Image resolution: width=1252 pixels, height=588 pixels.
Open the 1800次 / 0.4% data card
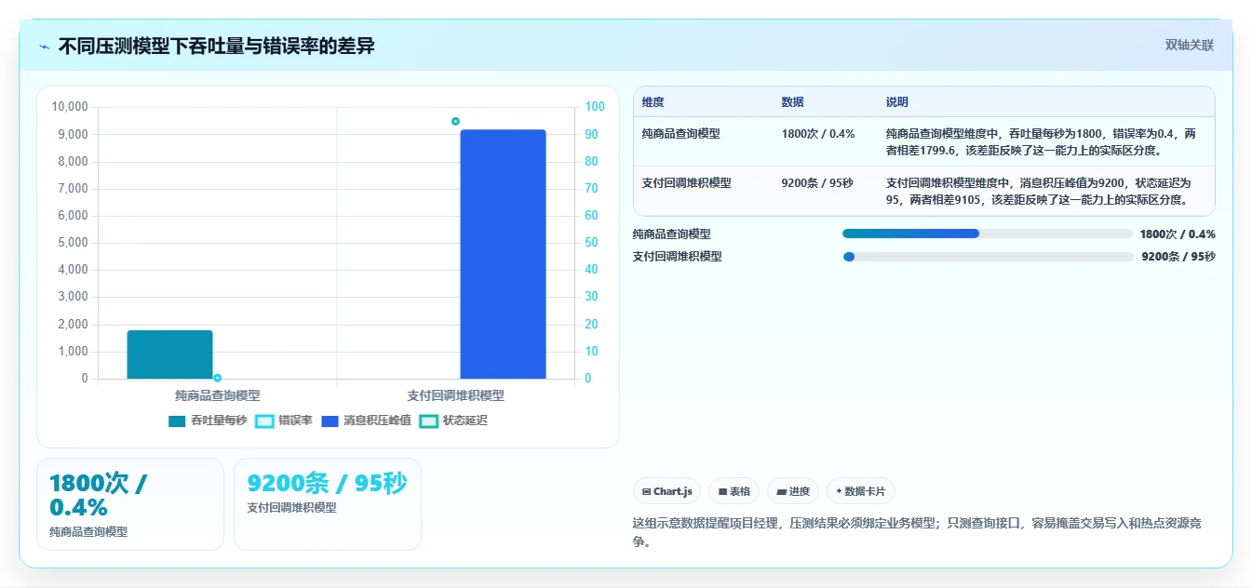tap(130, 504)
